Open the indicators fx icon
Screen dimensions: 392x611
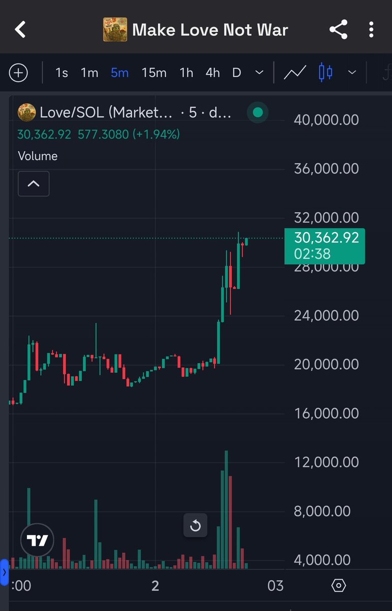[387, 73]
